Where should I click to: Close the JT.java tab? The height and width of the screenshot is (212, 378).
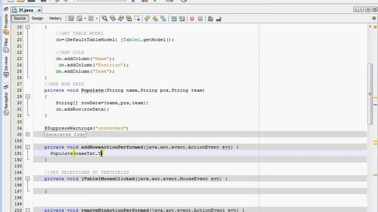coord(39,10)
